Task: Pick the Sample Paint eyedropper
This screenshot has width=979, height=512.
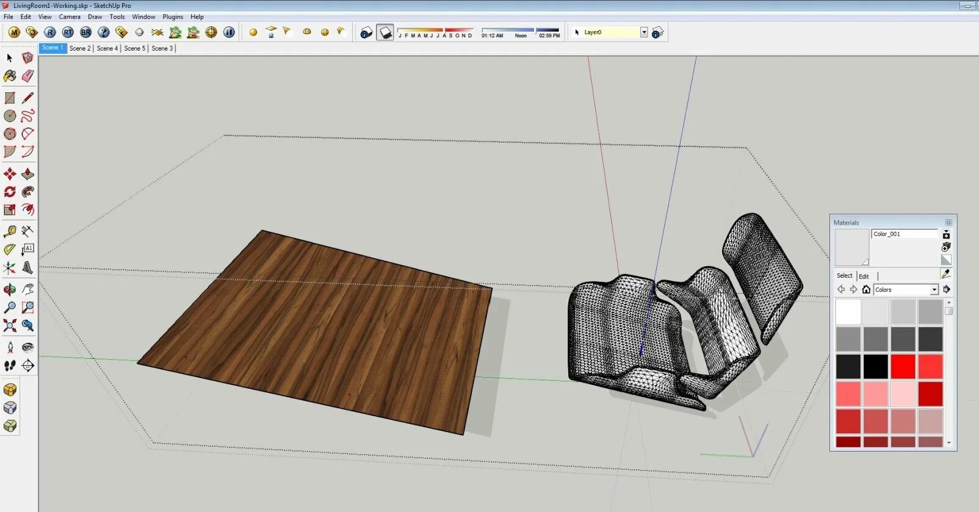Action: point(947,274)
